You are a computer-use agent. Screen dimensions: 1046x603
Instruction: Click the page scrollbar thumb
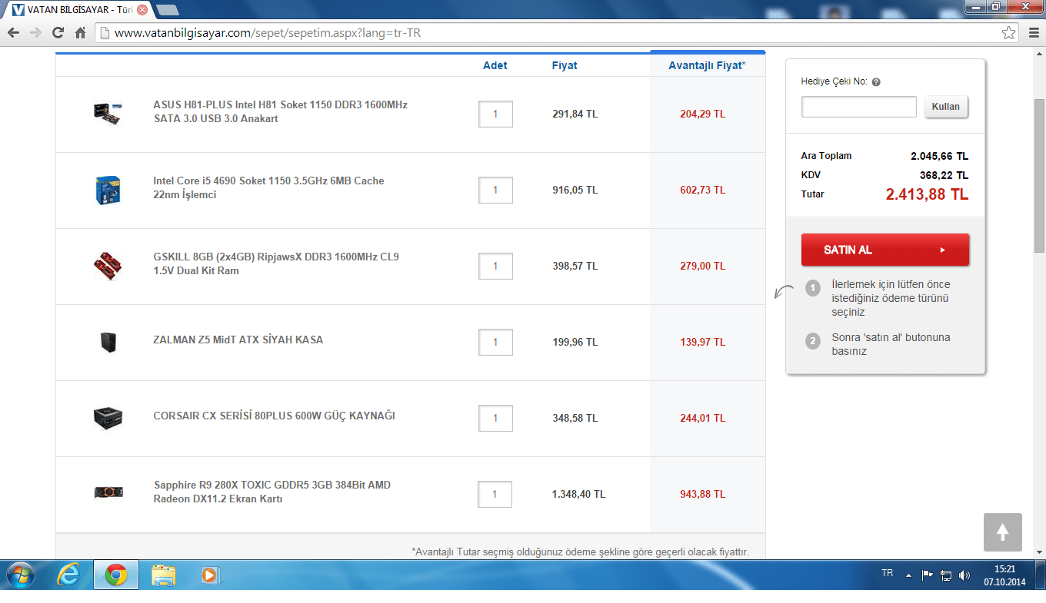pyautogui.click(x=1040, y=174)
